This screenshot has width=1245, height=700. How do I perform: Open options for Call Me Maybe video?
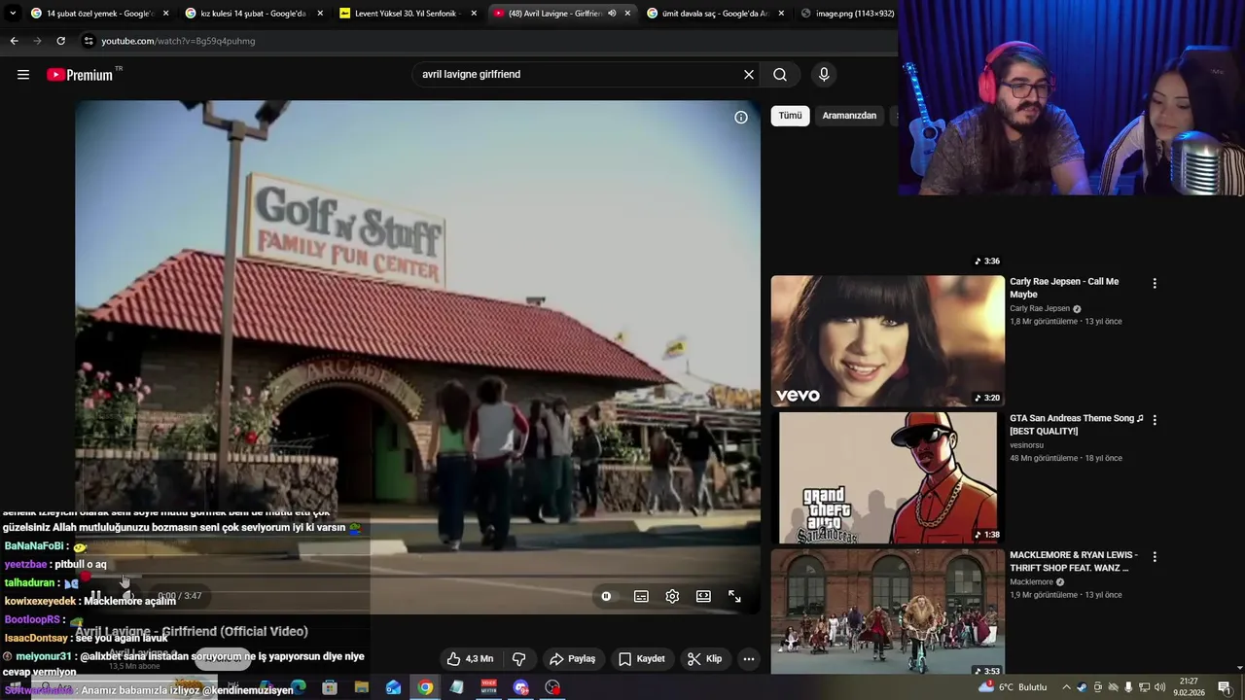[x=1155, y=283]
